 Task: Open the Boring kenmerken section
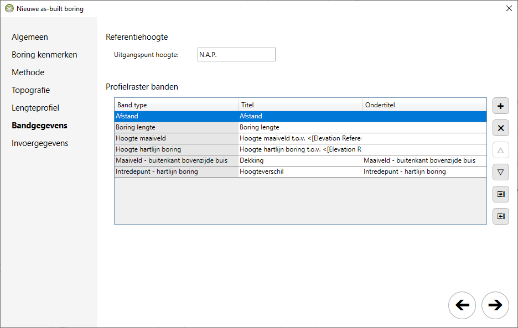click(x=44, y=55)
